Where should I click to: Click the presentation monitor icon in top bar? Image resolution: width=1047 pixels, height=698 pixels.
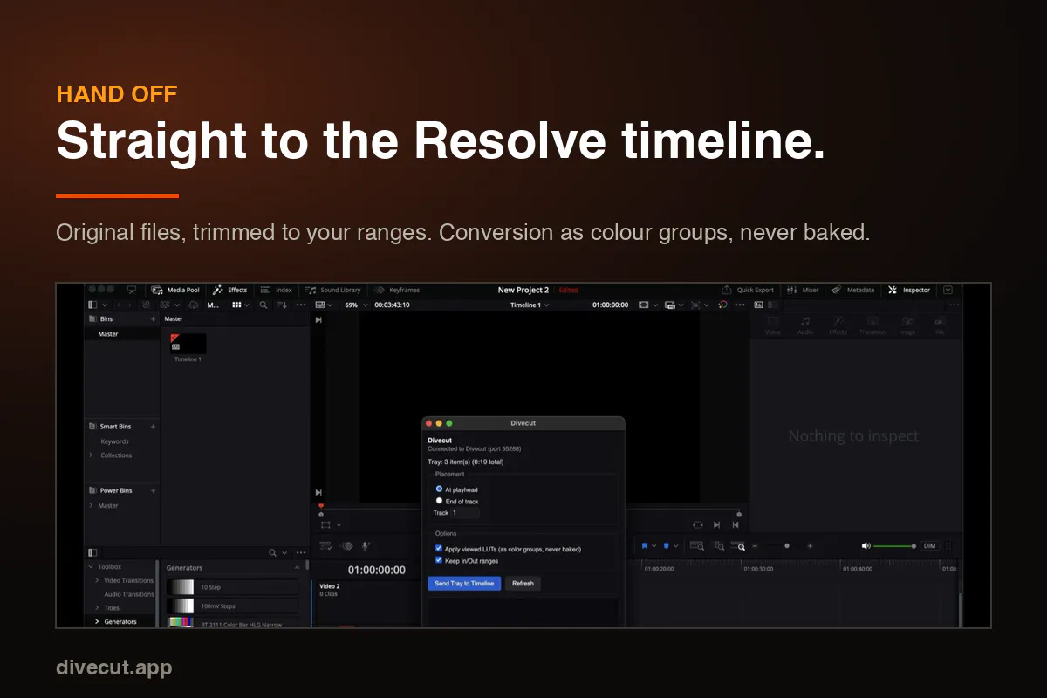(x=132, y=290)
